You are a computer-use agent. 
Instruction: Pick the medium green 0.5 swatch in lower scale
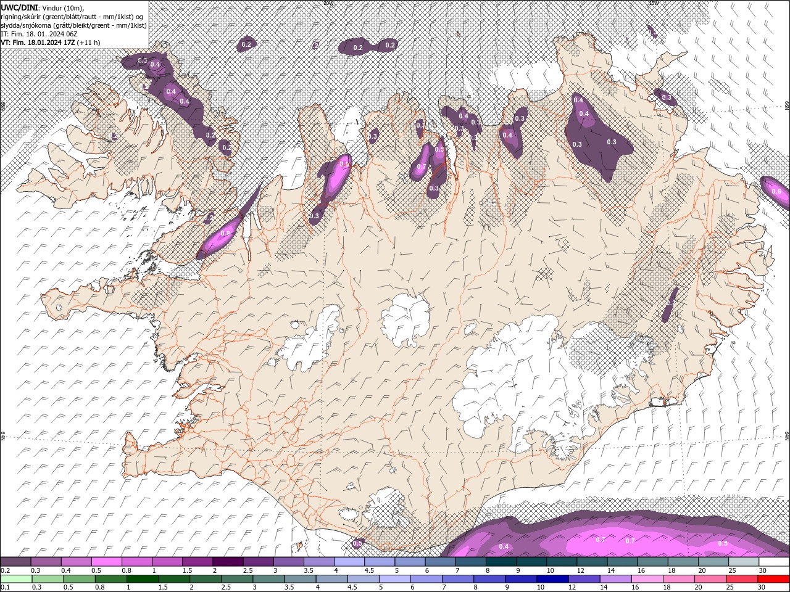(x=79, y=579)
